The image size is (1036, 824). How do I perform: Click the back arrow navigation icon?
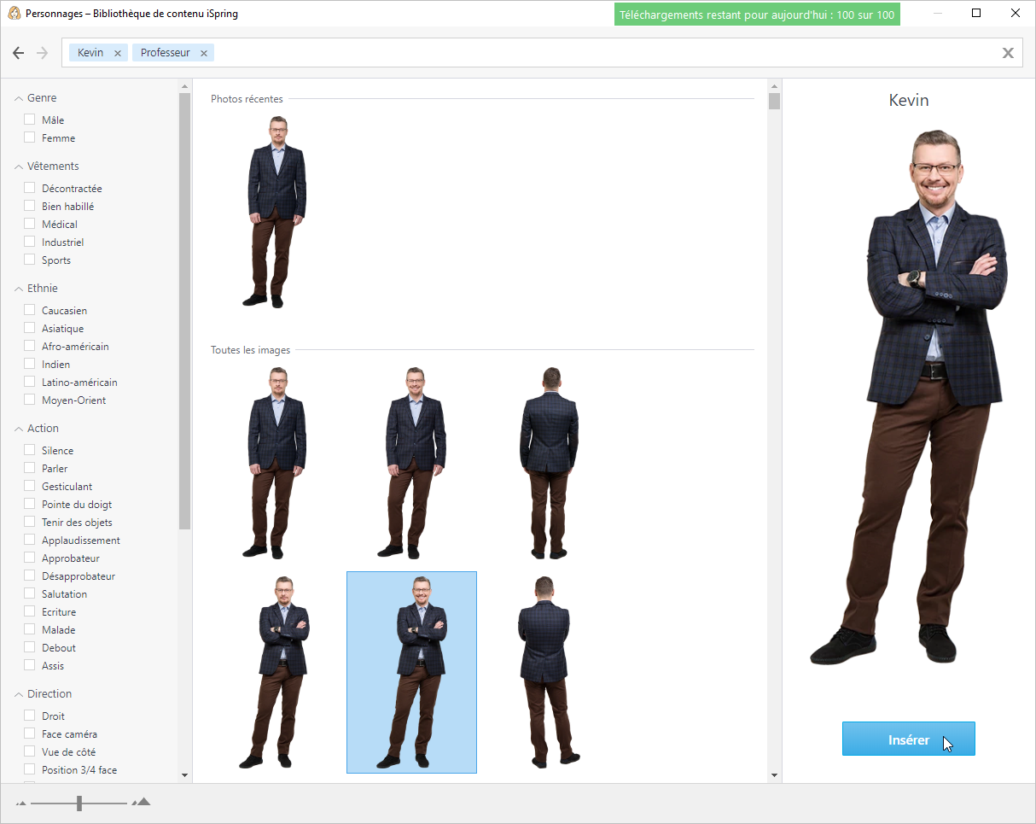tap(19, 53)
